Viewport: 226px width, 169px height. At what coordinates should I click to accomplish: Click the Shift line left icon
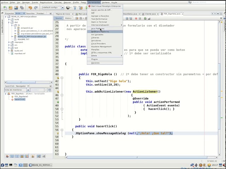[x=127, y=18]
